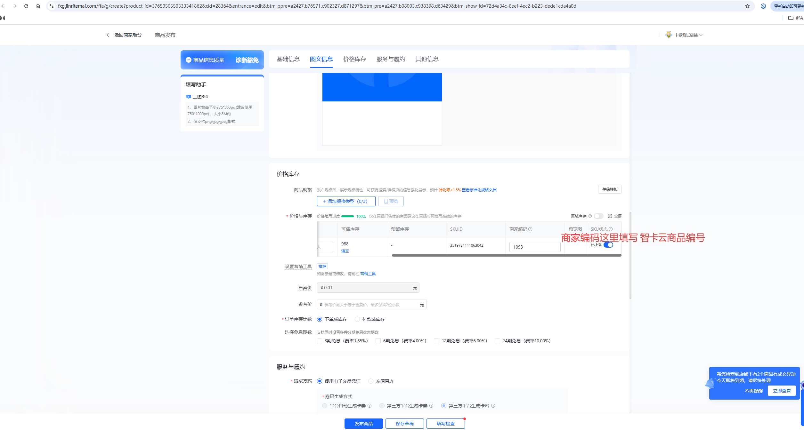
Task: Click the browser reload icon
Action: 26,6
